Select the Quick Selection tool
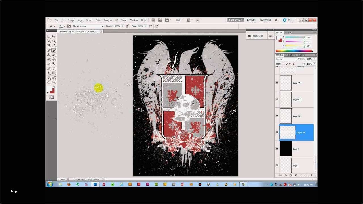 click(54, 41)
